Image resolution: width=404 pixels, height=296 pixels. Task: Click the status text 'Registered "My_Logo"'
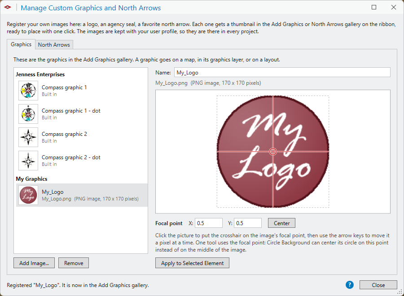pyautogui.click(x=33, y=285)
